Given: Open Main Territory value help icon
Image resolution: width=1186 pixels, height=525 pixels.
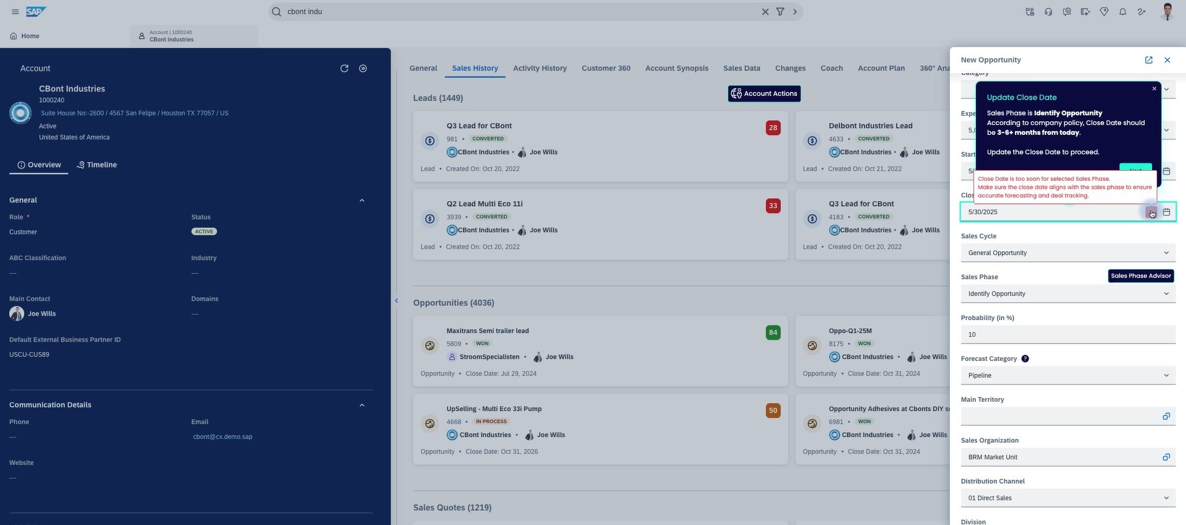Looking at the screenshot, I should [1166, 416].
